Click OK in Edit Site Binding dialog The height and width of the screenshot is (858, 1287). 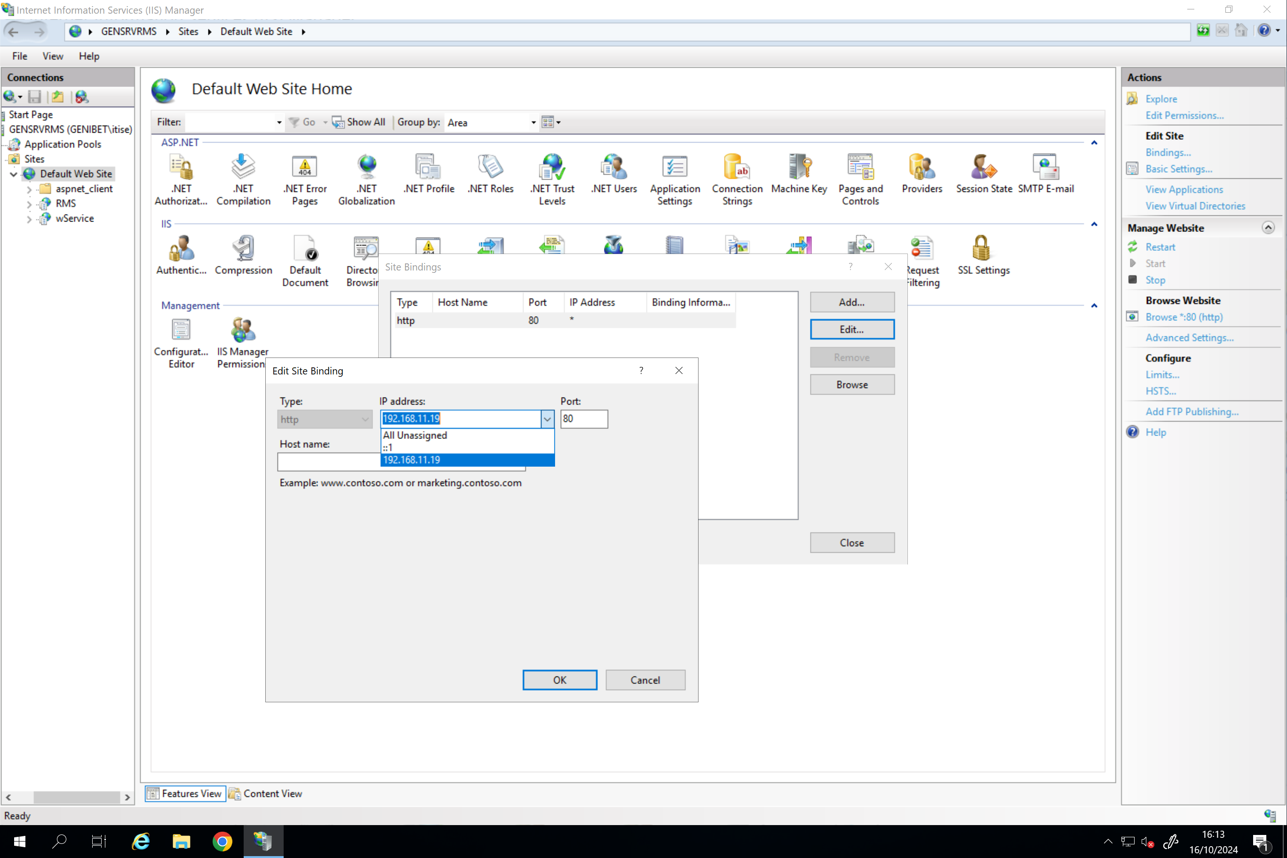coord(560,680)
